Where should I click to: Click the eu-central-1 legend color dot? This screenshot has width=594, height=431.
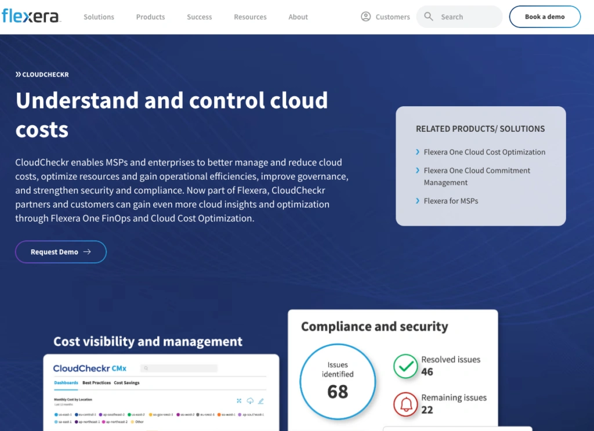point(77,415)
